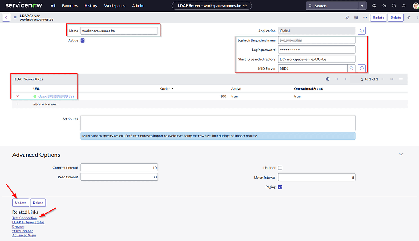This screenshot has width=419, height=241.
Task: Click the Test Connection link
Action: (25, 218)
